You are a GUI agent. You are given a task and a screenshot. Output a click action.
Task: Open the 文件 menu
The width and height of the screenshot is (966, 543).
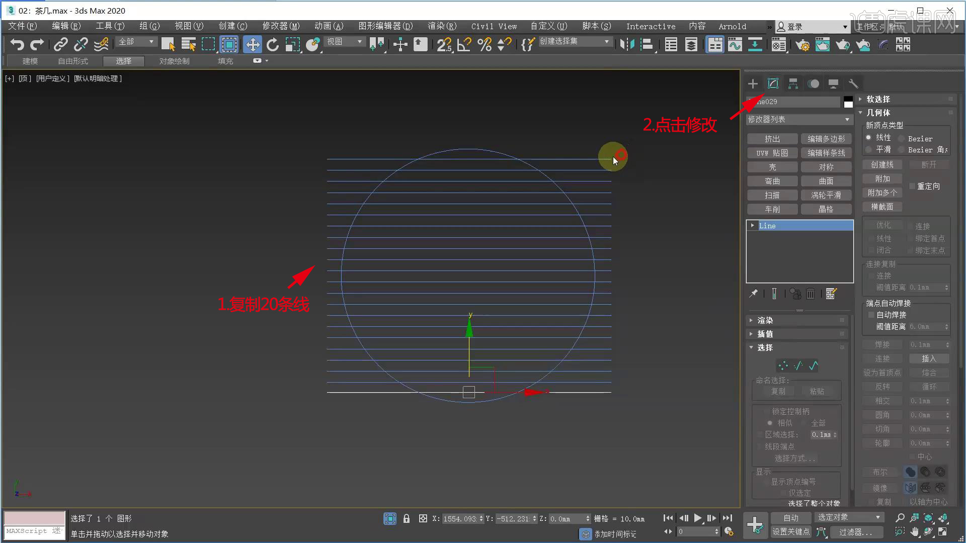(23, 26)
